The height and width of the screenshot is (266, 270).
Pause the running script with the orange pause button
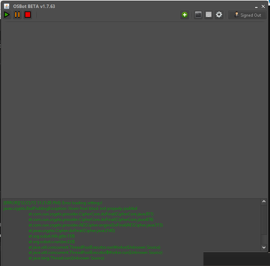[x=17, y=15]
